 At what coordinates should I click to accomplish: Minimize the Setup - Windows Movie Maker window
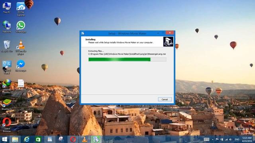[158, 33]
